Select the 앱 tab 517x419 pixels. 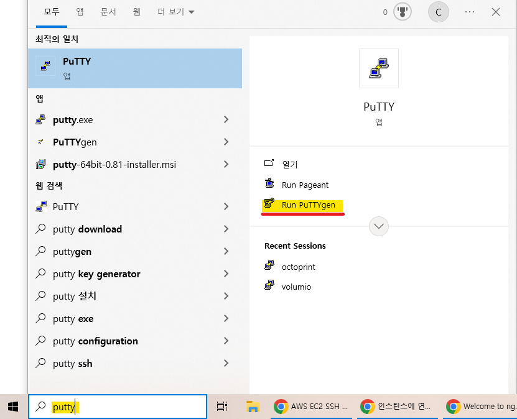tap(80, 12)
